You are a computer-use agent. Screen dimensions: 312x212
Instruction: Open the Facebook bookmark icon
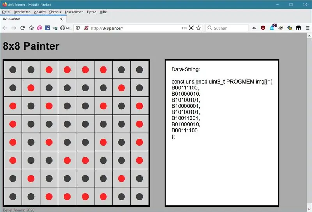[x=47, y=28]
